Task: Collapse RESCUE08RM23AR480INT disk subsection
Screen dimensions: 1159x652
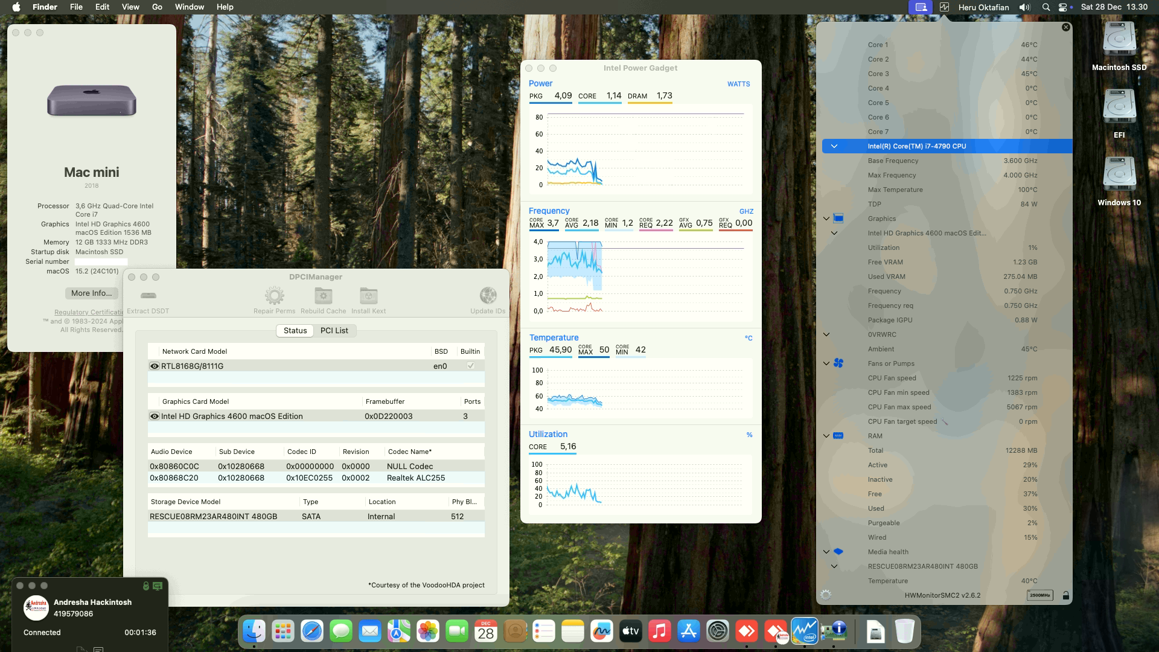Action: (834, 566)
